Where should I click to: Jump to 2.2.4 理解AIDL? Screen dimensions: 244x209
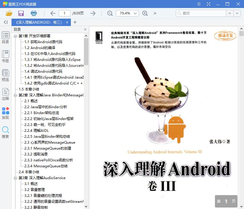point(36,130)
